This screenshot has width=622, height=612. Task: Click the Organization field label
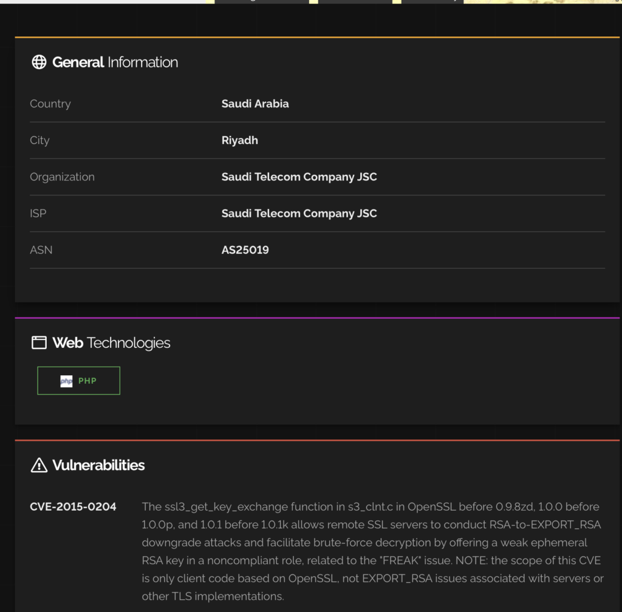tap(63, 177)
